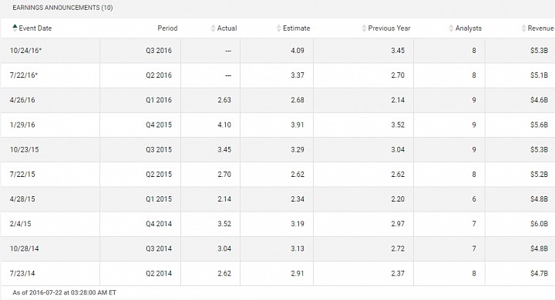Sort by the Actual column label
Viewport: 555px width, 300px height.
click(x=227, y=28)
